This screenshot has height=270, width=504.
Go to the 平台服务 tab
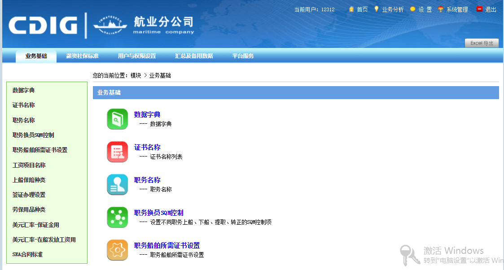(x=243, y=56)
